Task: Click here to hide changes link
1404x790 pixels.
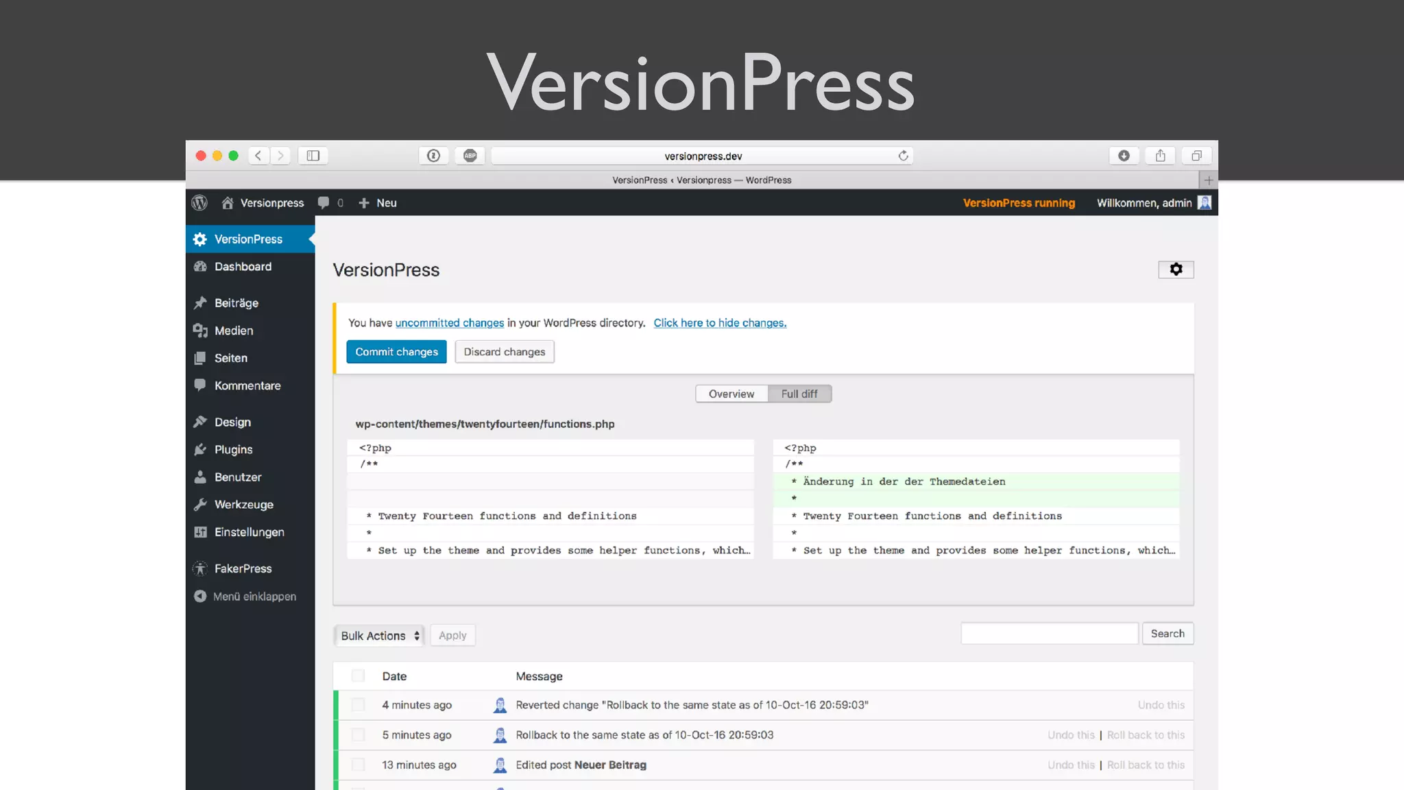Action: pyautogui.click(x=720, y=323)
